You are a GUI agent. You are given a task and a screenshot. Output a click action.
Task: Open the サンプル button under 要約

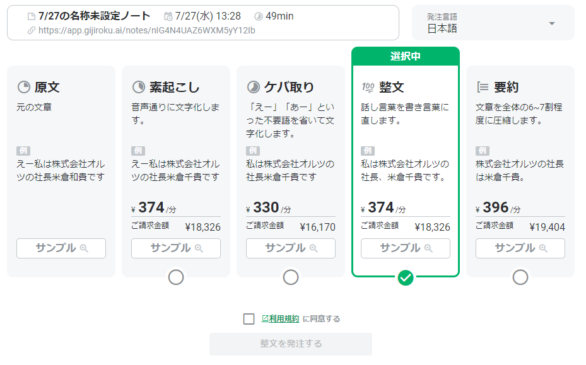point(520,248)
